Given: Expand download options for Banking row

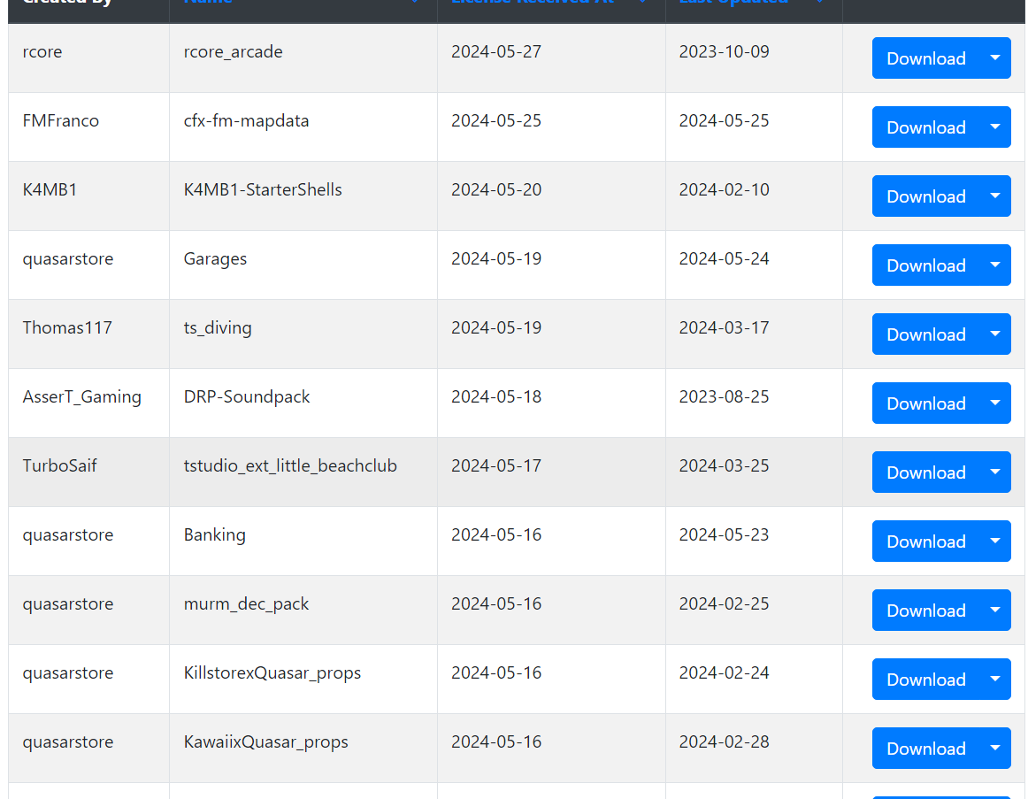Looking at the screenshot, I should coord(995,542).
